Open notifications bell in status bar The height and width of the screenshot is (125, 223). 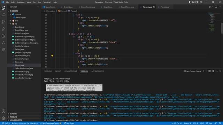click(x=220, y=123)
